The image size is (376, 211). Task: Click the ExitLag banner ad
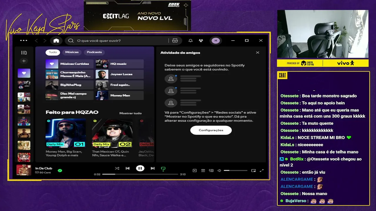pyautogui.click(x=137, y=15)
